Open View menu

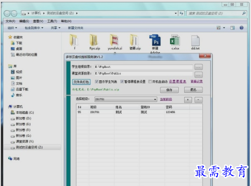click(38, 21)
